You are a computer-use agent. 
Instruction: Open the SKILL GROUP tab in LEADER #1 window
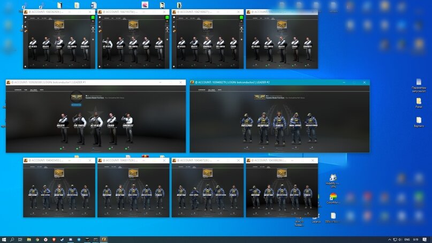tap(33, 90)
